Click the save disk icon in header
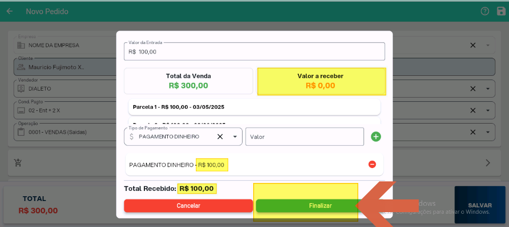This screenshot has width=509, height=227. [502, 11]
